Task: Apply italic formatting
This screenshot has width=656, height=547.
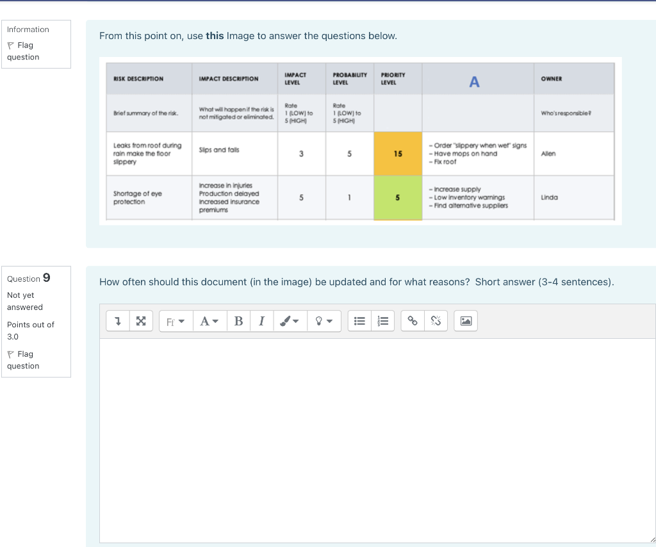Action: tap(261, 321)
